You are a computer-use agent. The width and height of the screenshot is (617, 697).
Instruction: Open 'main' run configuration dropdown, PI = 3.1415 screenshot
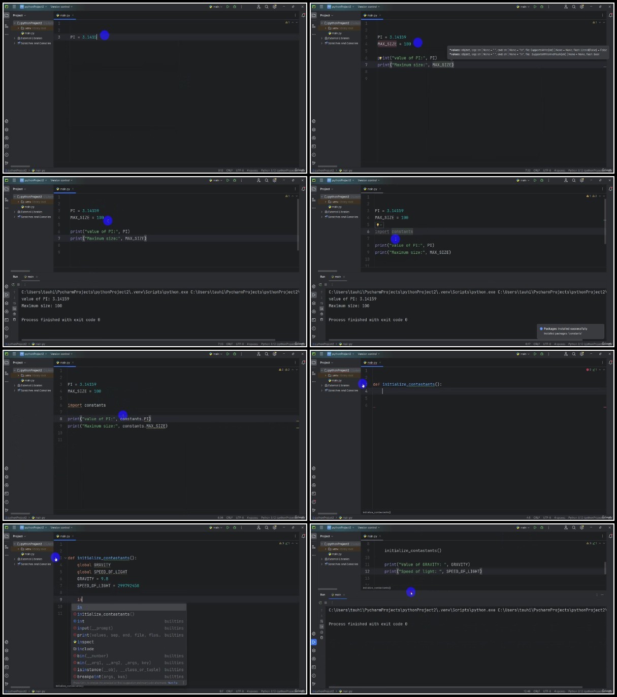point(216,7)
